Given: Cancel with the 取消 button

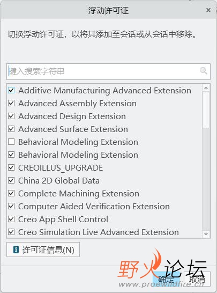Looking at the screenshot, I should [x=197, y=279].
